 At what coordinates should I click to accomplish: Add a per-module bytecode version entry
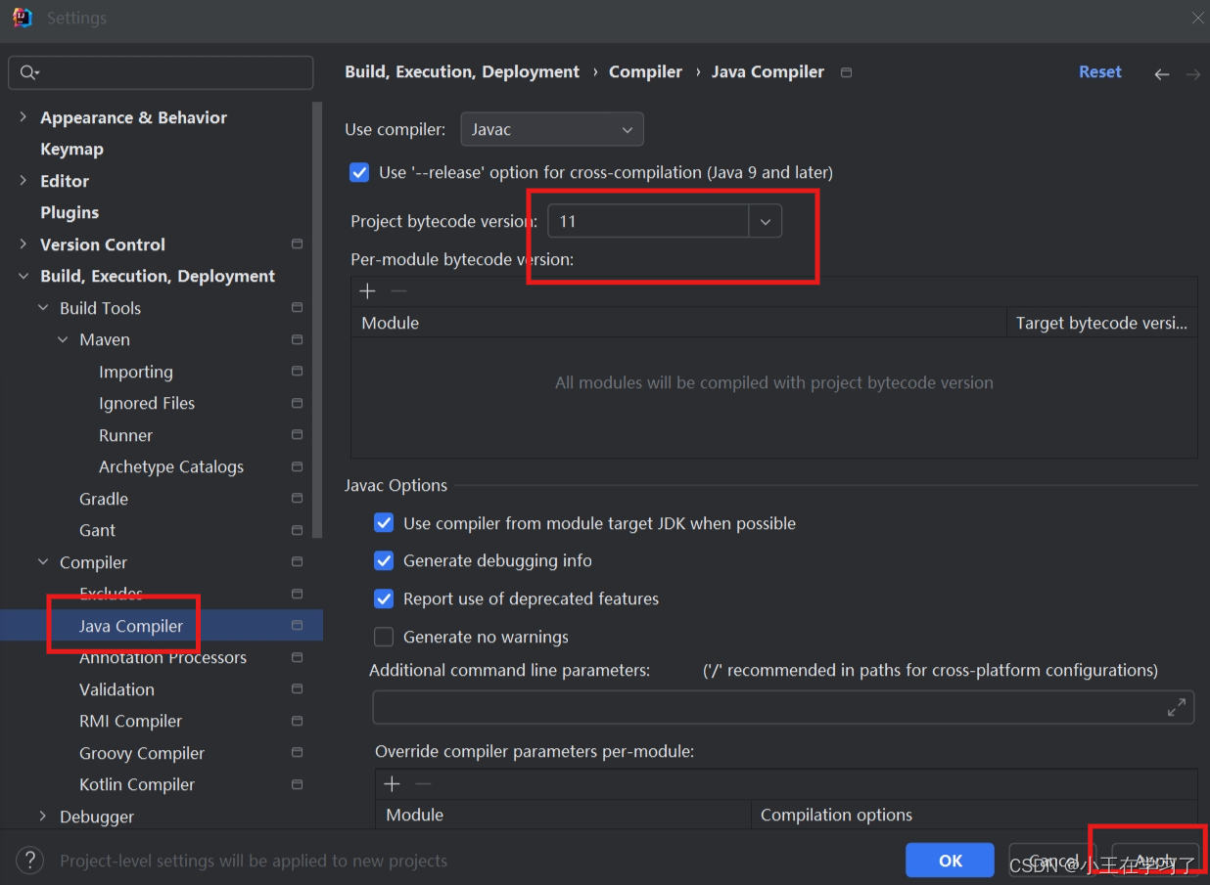[368, 291]
